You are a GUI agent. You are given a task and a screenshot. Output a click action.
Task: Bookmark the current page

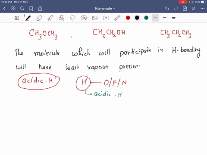point(31,9)
